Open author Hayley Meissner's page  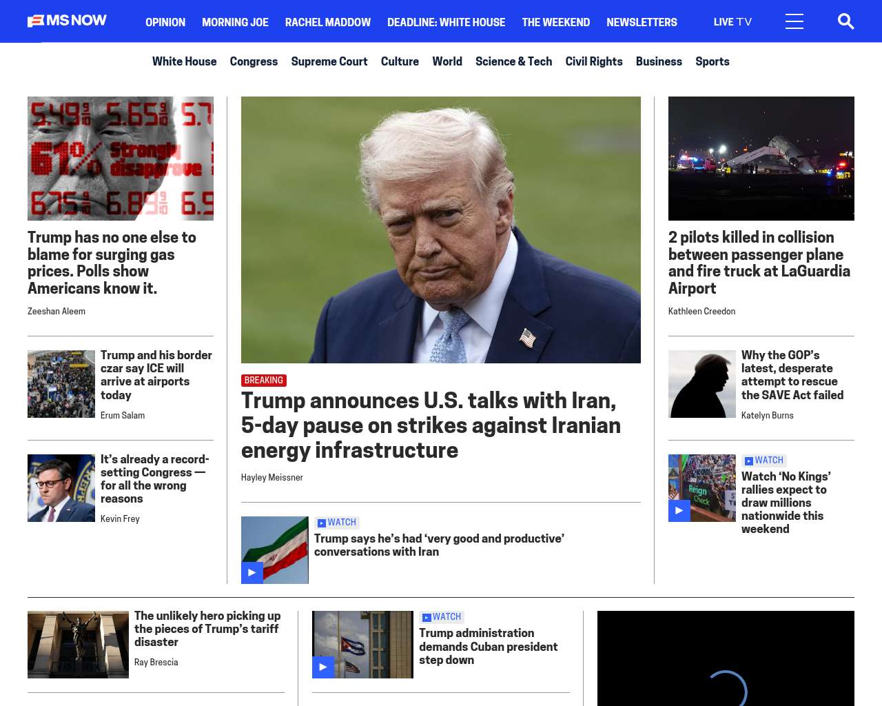271,477
